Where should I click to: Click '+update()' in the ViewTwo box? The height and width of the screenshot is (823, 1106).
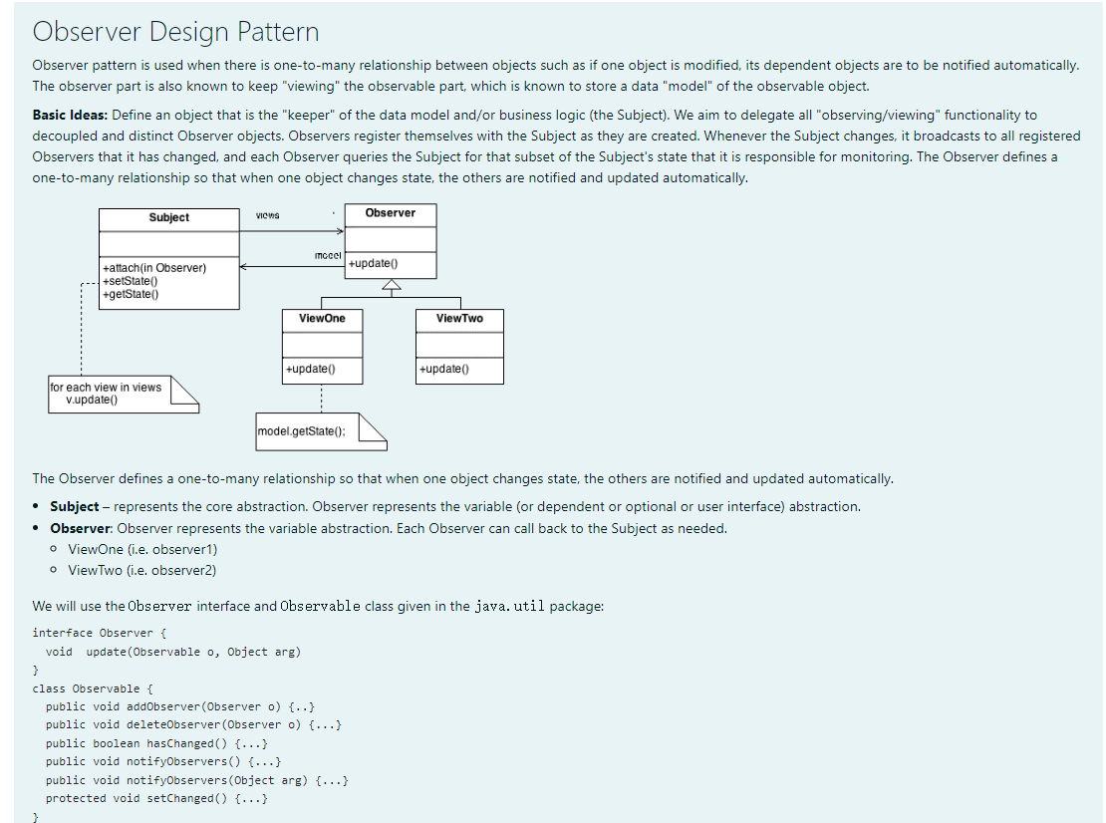click(x=443, y=369)
